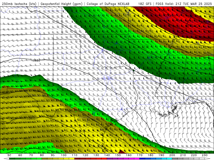Click the 80 value on the color scale

pos(42,155)
